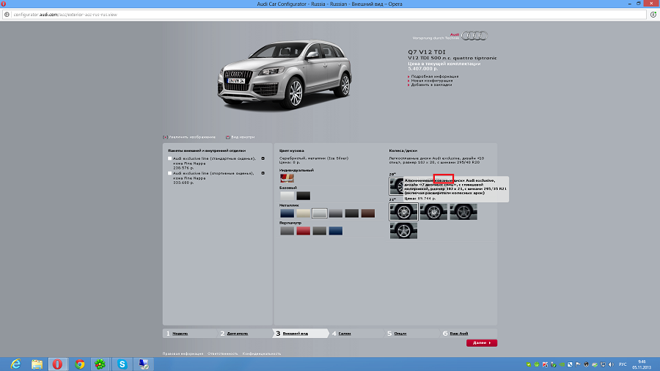Click the Action Center flag tray icon
The image size is (660, 371).
[x=578, y=364]
